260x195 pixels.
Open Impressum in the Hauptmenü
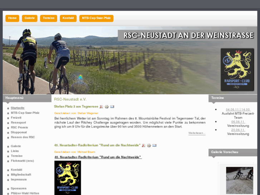click(x=19, y=180)
